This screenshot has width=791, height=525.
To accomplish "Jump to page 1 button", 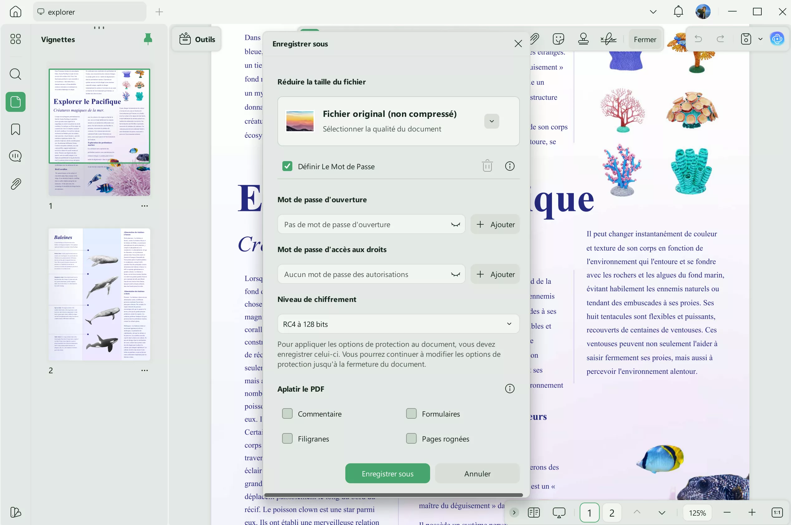I will click(x=589, y=513).
